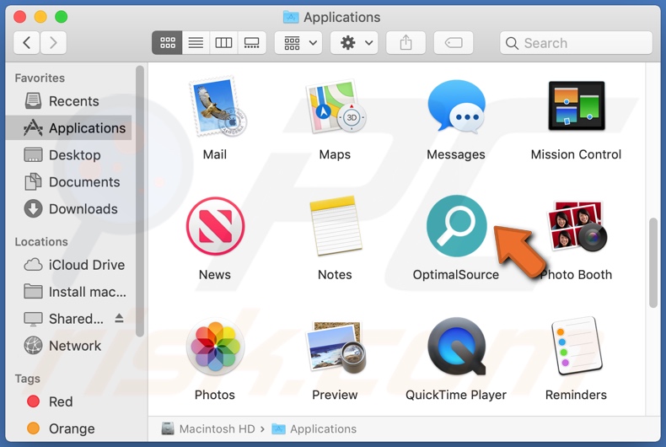
Task: Open Recents in the sidebar
Action: (x=68, y=101)
